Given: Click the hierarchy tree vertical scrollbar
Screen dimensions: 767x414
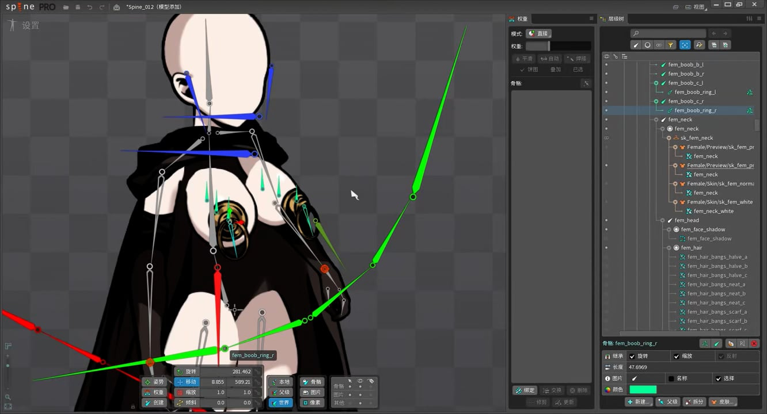Looking at the screenshot, I should (x=757, y=125).
